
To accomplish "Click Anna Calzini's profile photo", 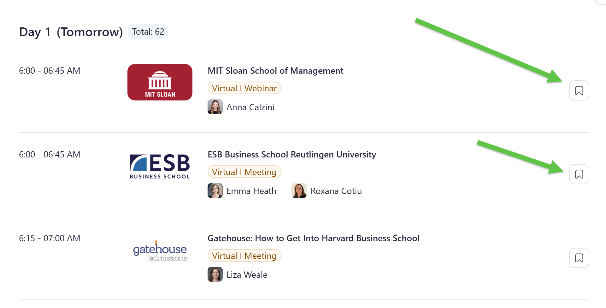I will click(x=215, y=107).
